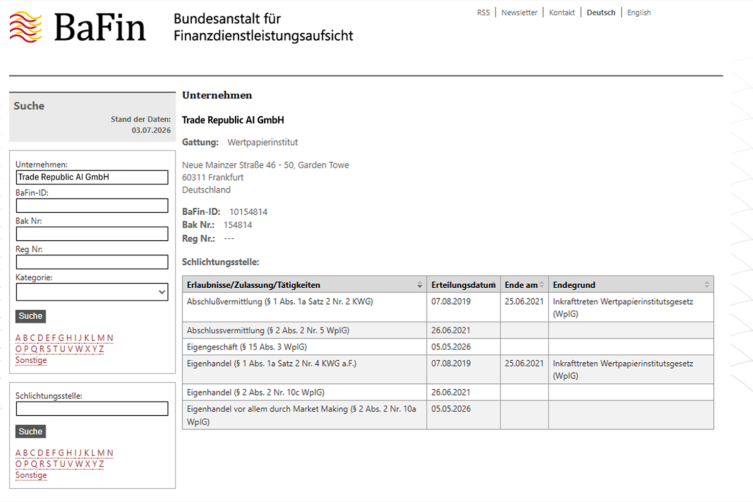Select letter O in the company search alphabet
The width and height of the screenshot is (753, 502).
19,349
